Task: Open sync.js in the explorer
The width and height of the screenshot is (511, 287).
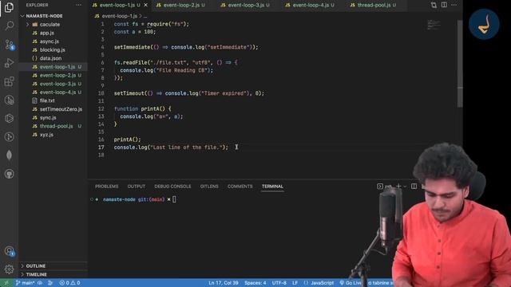Action: coord(53,117)
